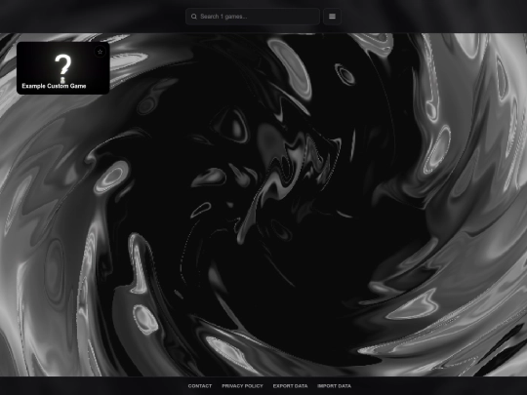The width and height of the screenshot is (527, 395).
Task: Open the Example Custom Game card
Action: point(62,68)
